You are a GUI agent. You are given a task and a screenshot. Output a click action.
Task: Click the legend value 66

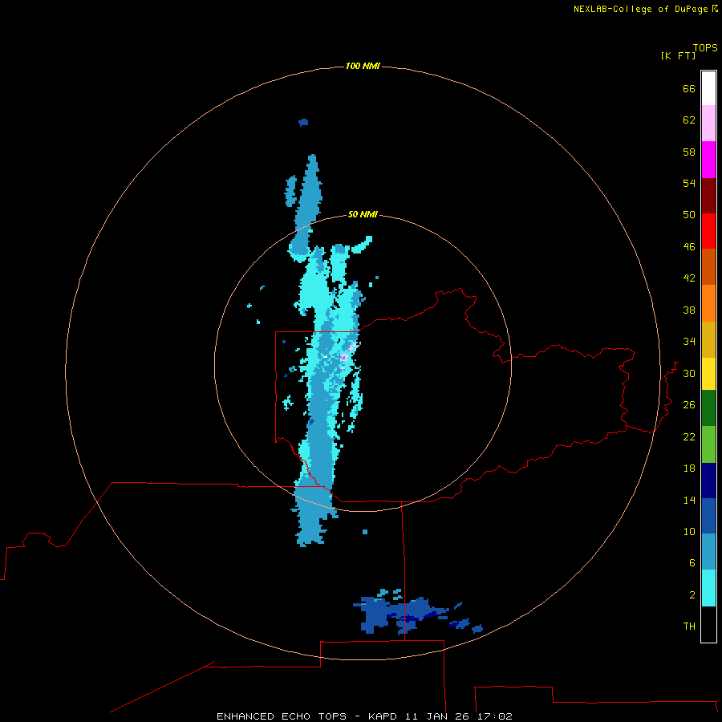click(689, 89)
